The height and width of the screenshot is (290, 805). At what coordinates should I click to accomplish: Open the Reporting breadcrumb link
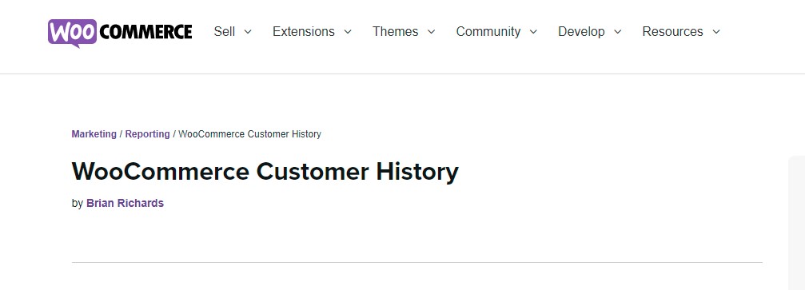pyautogui.click(x=147, y=134)
